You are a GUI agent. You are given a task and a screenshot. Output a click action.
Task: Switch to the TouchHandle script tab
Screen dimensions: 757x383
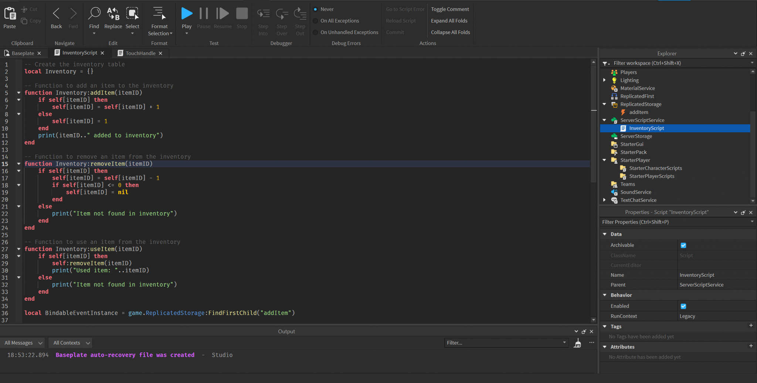[x=140, y=53]
